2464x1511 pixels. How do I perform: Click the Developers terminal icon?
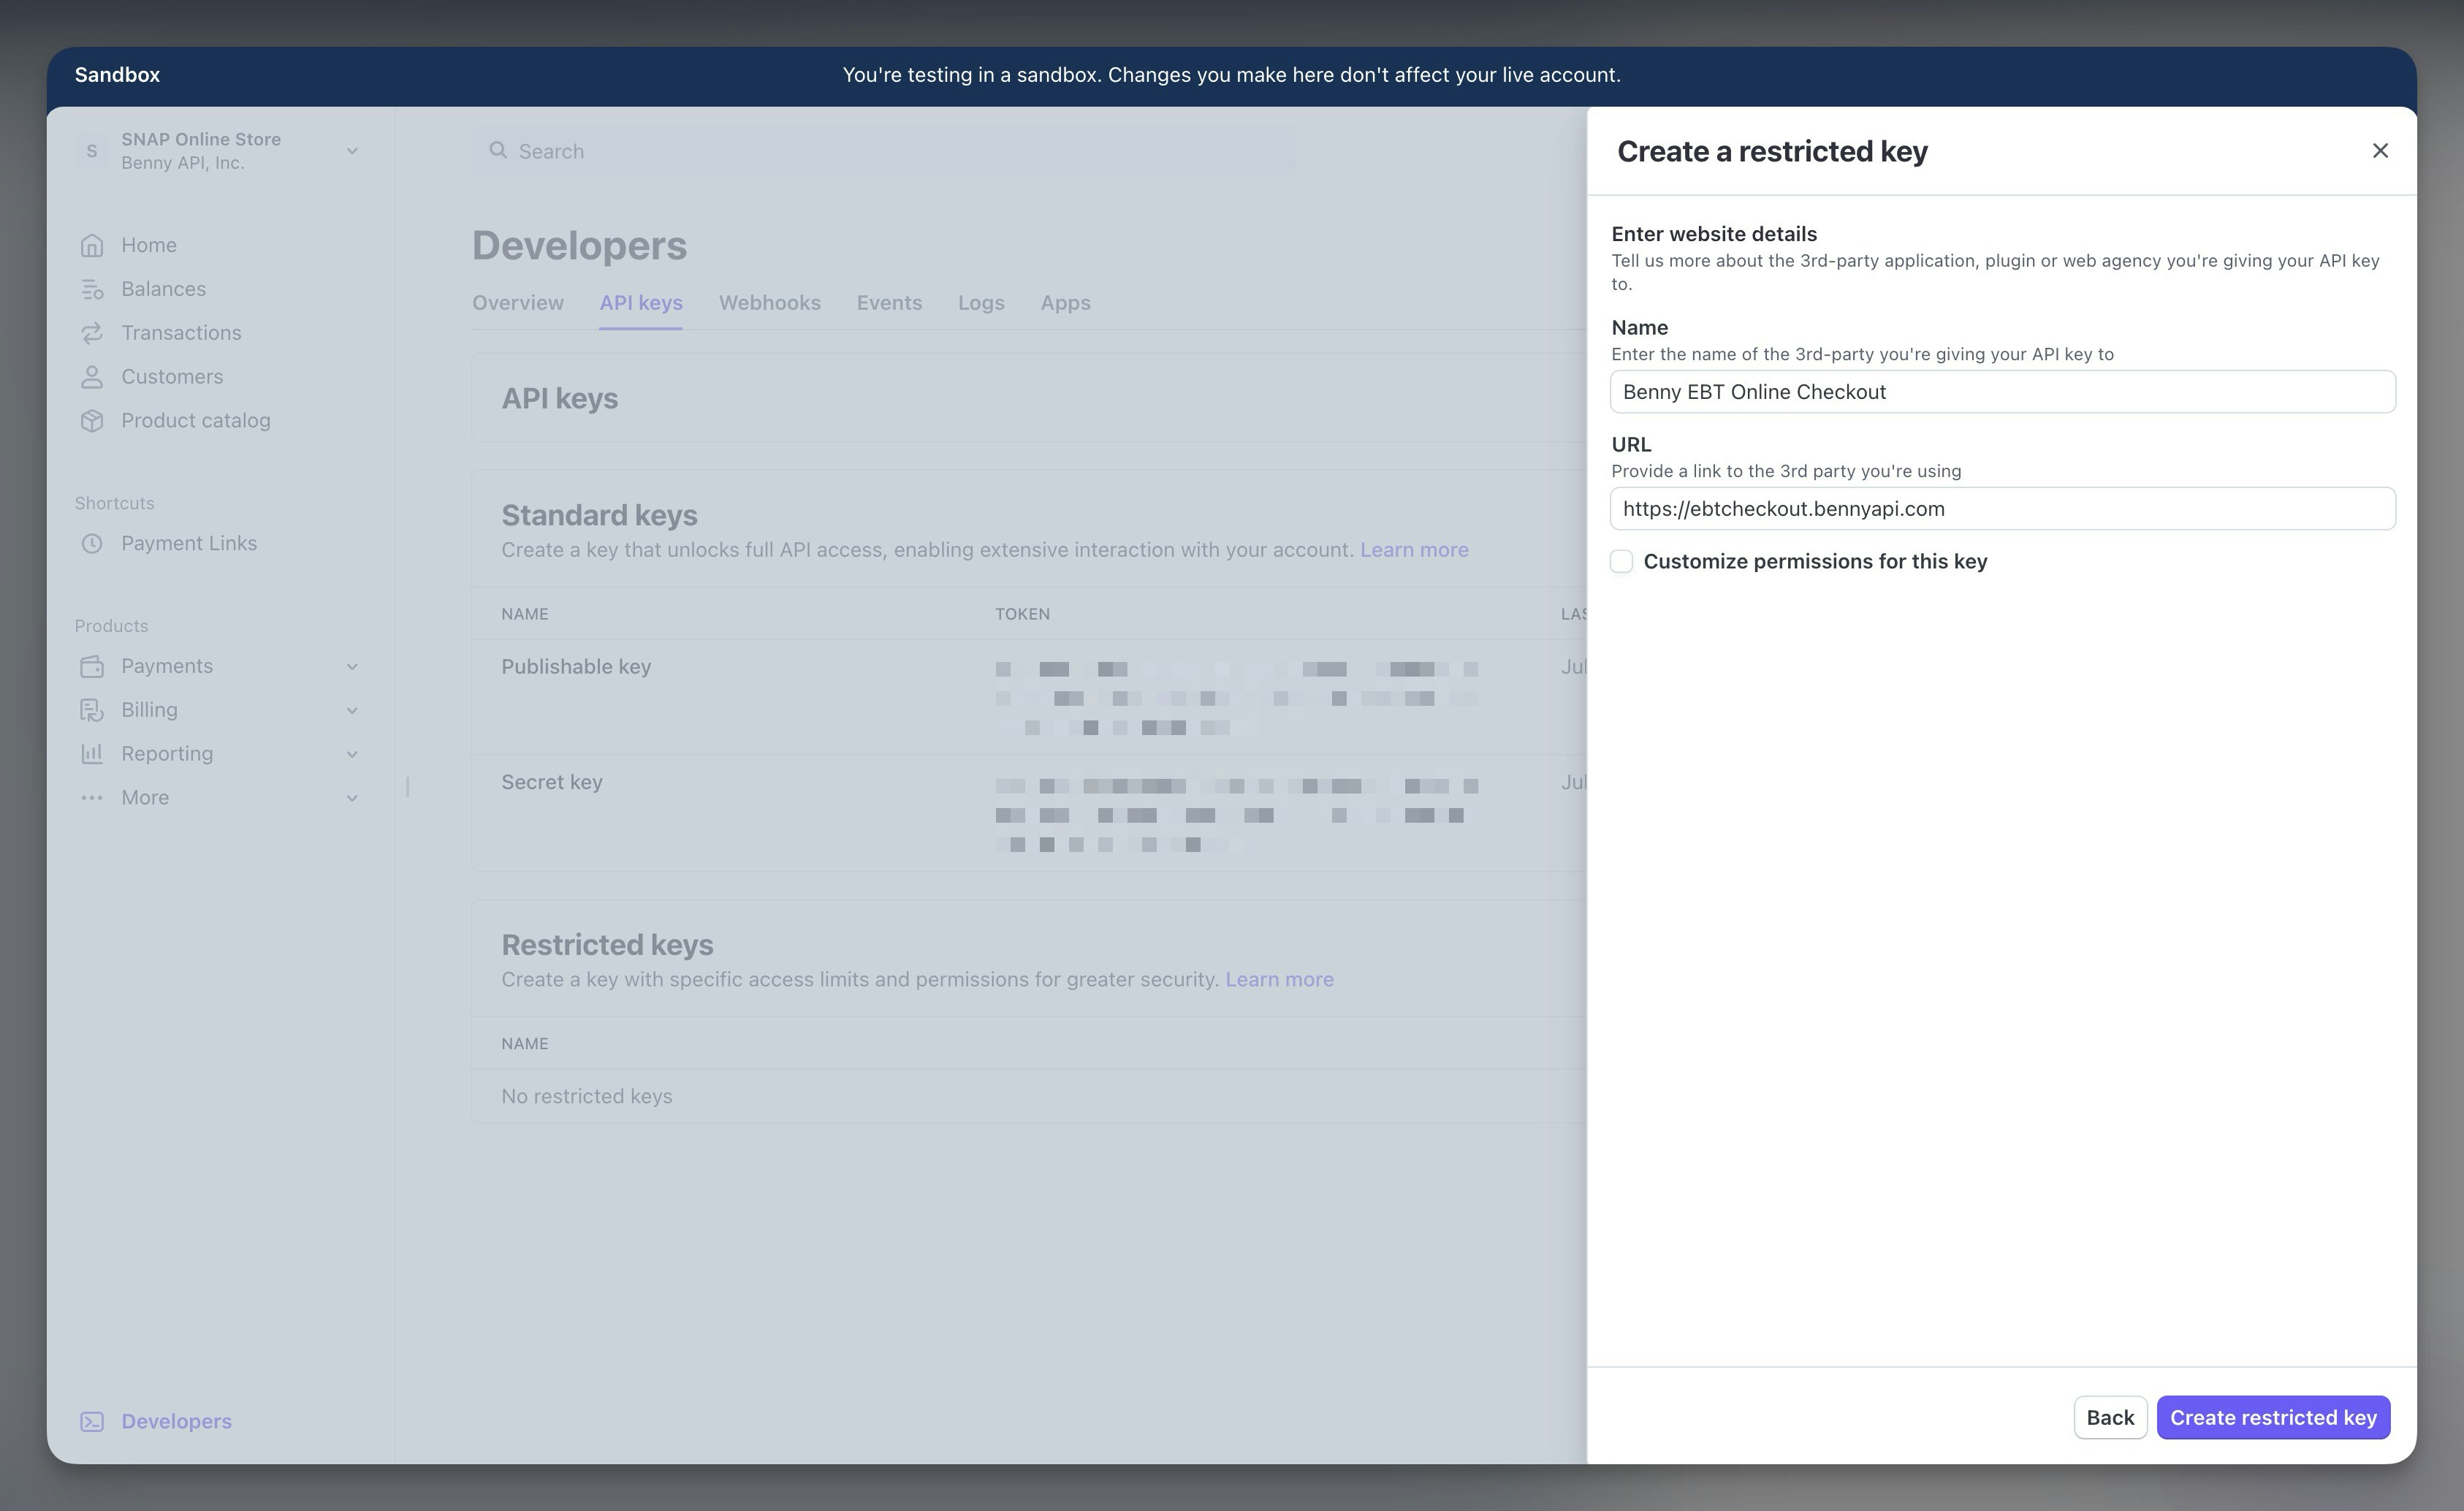click(x=92, y=1421)
